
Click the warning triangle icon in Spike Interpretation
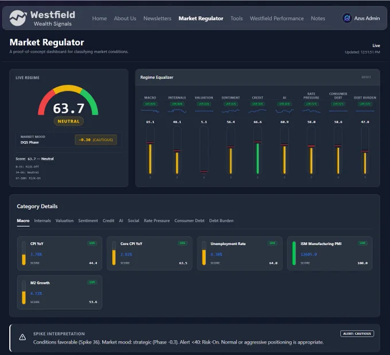(x=22, y=337)
